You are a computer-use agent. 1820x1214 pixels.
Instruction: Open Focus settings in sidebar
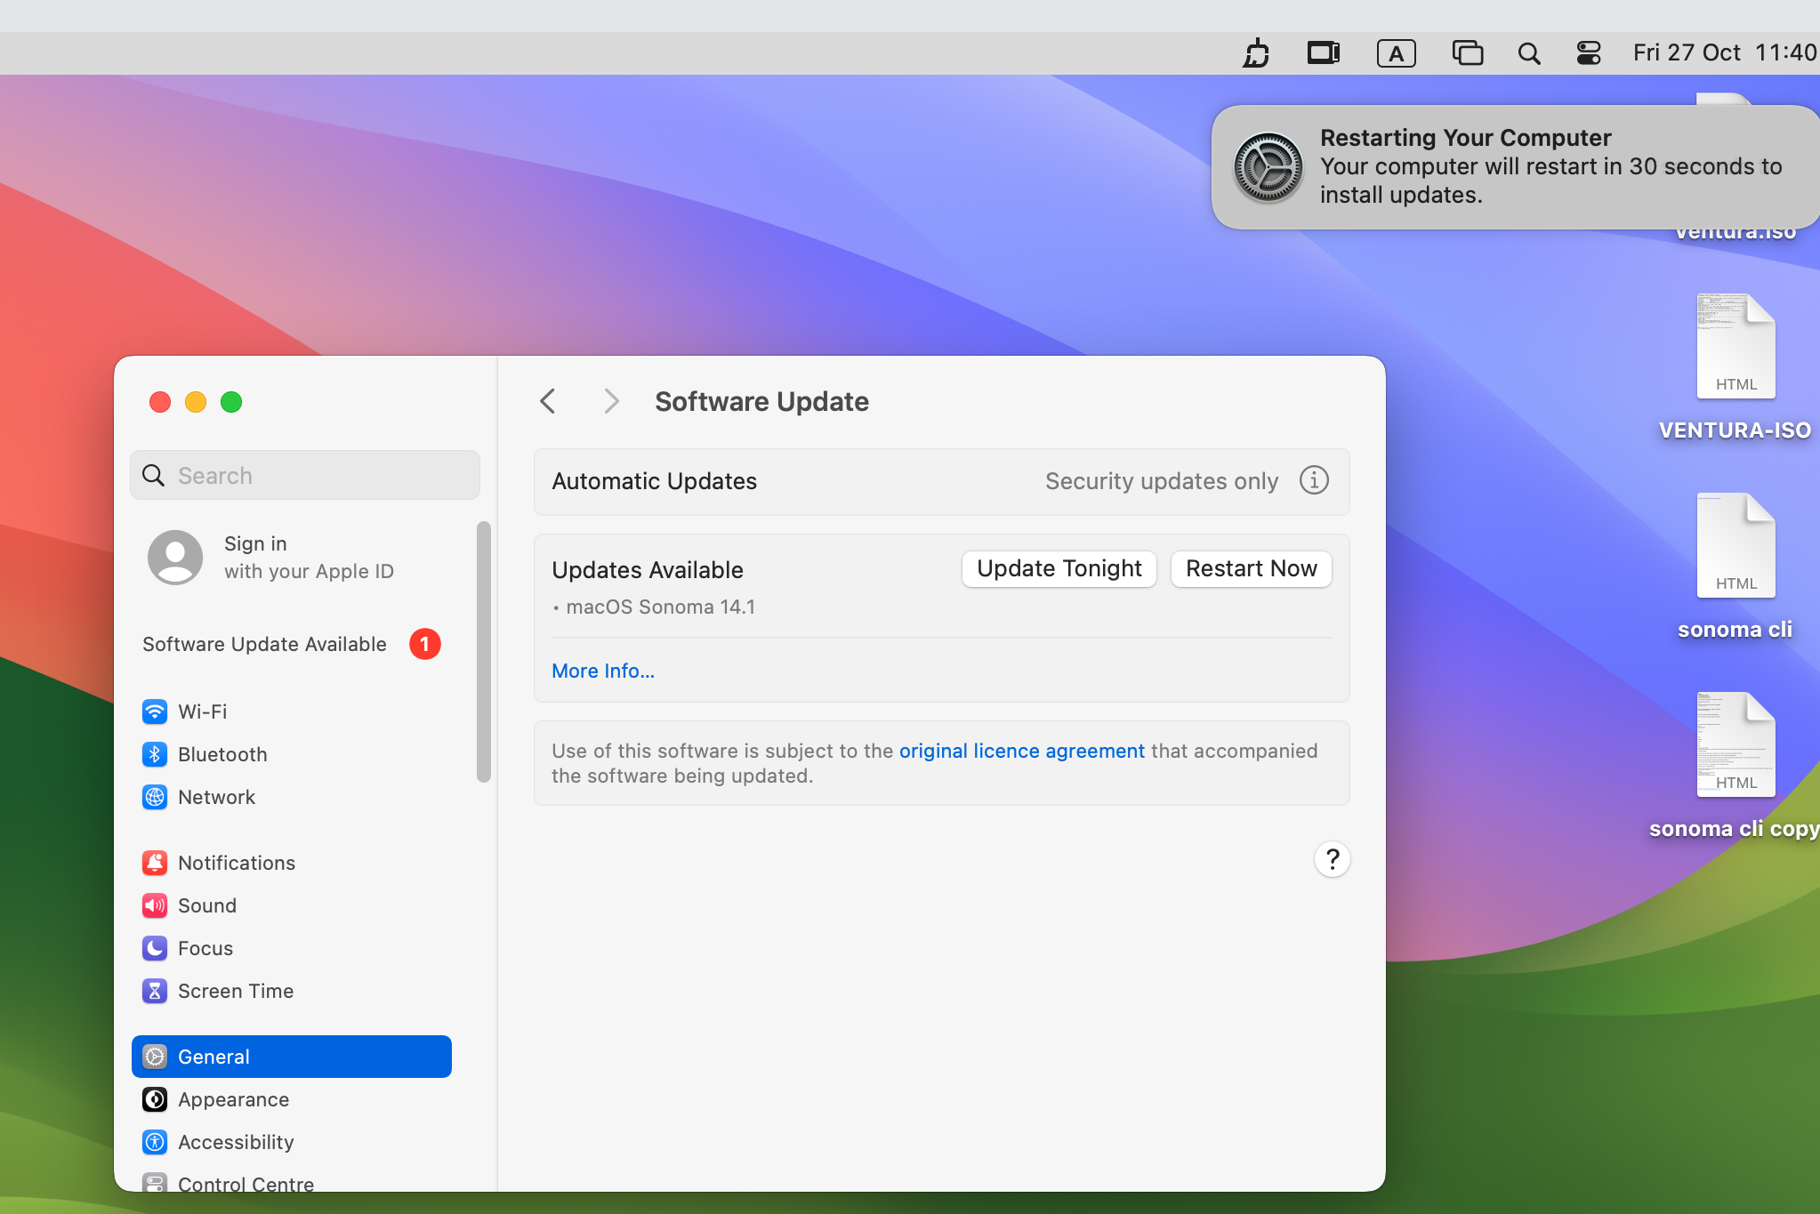[292, 948]
